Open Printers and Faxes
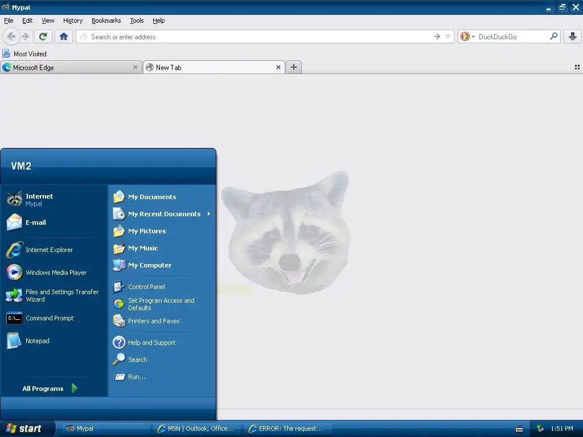 pyautogui.click(x=162, y=321)
